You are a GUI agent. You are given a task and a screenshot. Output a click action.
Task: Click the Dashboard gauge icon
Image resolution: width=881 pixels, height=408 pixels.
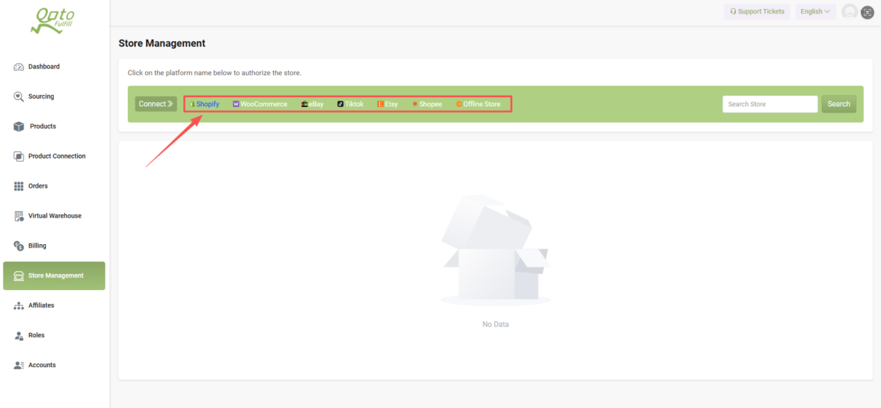[19, 67]
